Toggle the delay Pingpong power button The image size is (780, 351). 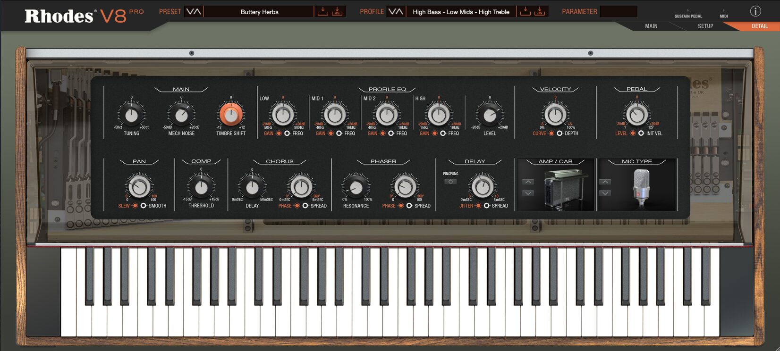click(x=450, y=181)
